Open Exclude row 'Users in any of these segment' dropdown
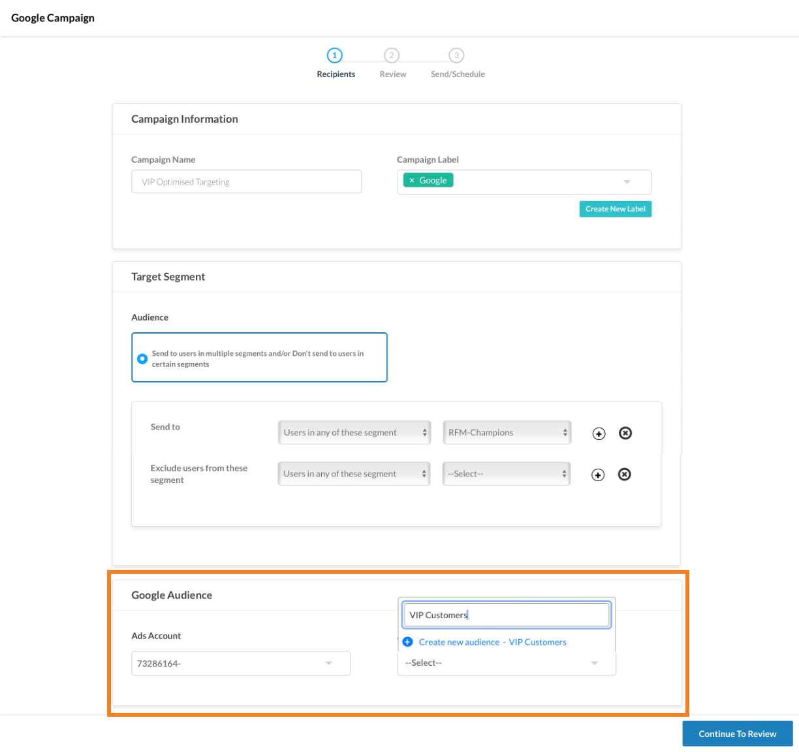The height and width of the screenshot is (752, 799). [x=354, y=474]
